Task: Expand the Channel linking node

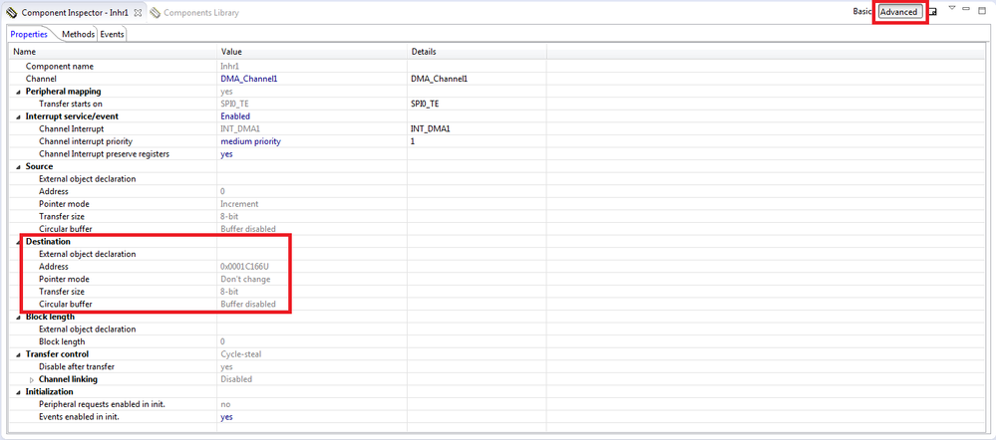Action: coord(32,379)
